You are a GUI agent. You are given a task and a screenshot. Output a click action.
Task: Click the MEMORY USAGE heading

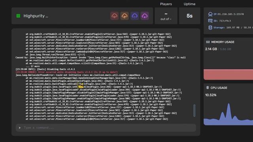pos(223,42)
